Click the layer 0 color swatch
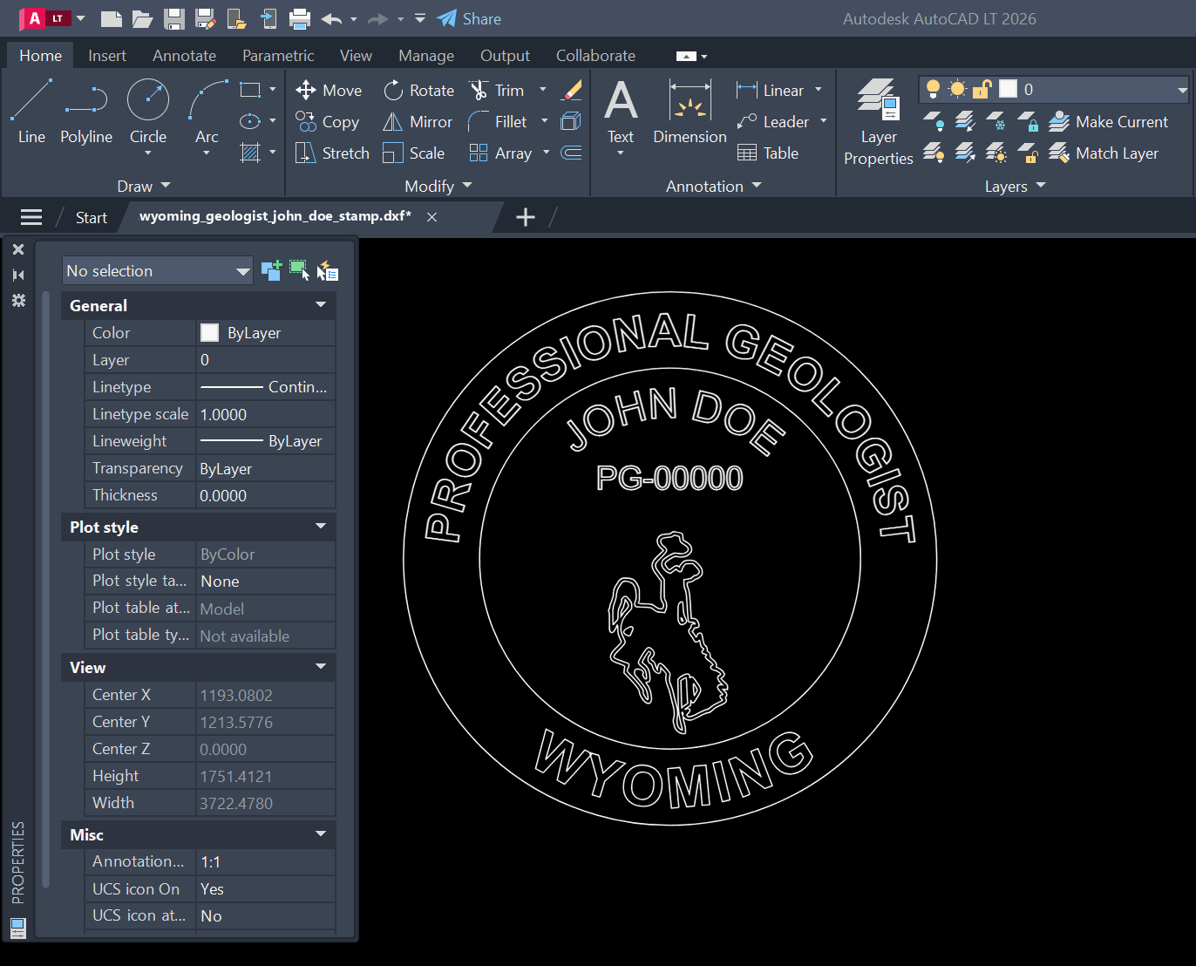Screen dimensions: 1196x966 tap(1008, 89)
